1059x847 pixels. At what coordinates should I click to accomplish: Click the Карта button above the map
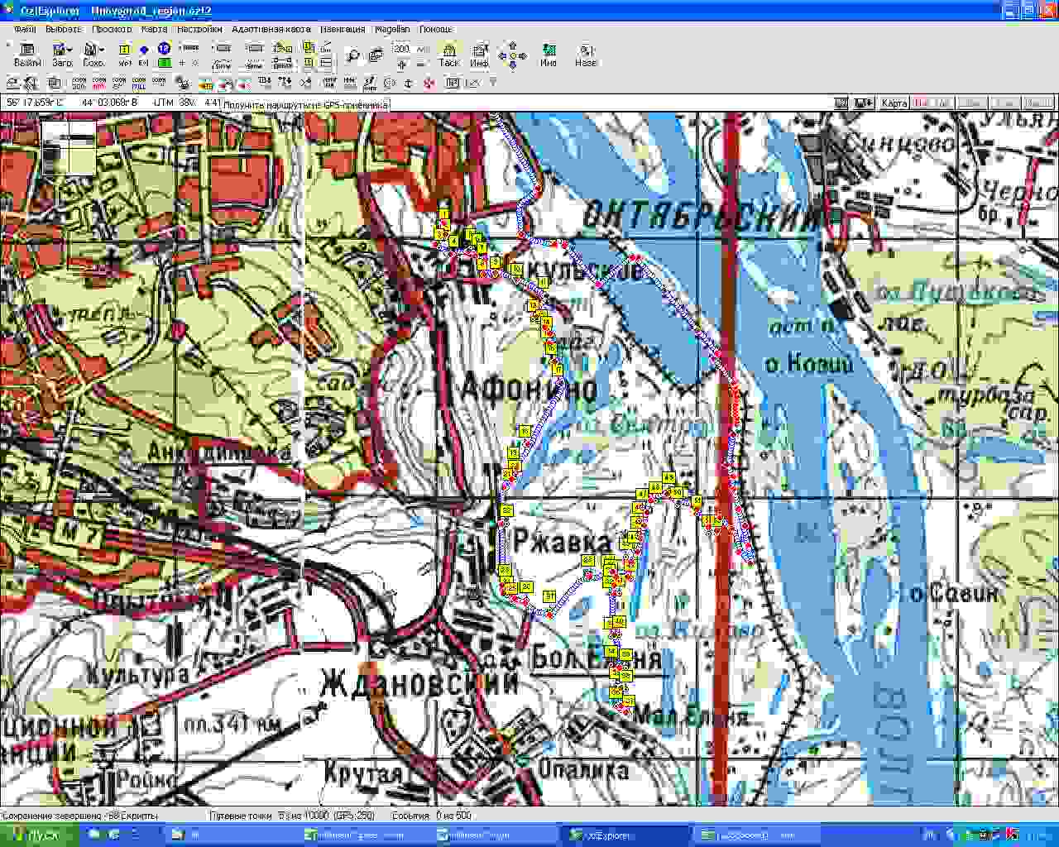[894, 103]
